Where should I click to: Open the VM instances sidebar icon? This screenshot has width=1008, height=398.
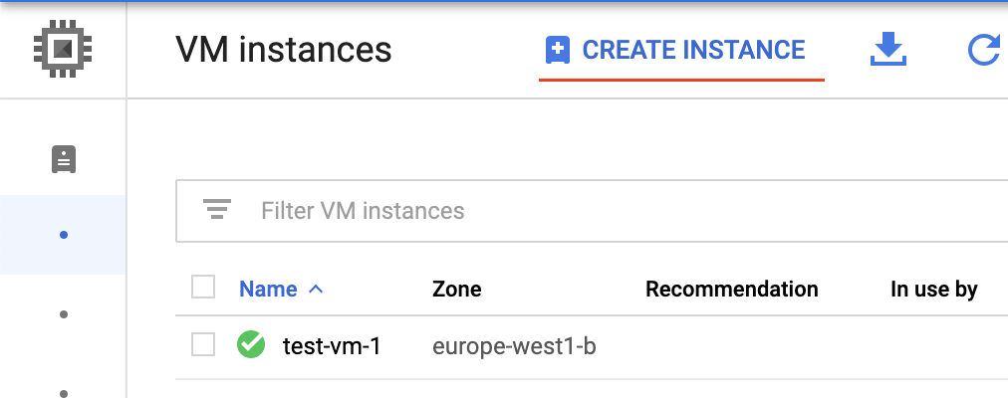click(64, 159)
